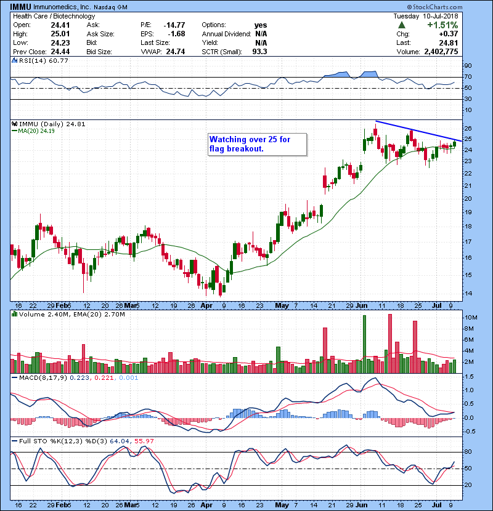Screen dimensions: 493x511
Task: Click the MA(20) 24.19 legend entry
Action: coord(33,131)
